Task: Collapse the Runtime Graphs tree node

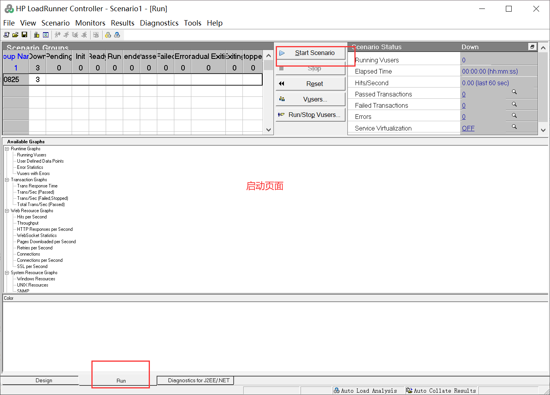Action: 7,149
